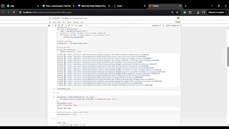Save the notebook with the toolbar save icon
This screenshot has height=129, width=229.
(49, 25)
